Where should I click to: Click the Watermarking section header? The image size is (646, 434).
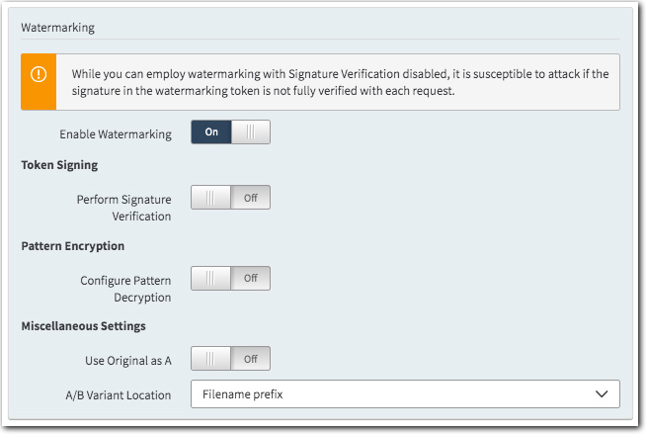[58, 28]
